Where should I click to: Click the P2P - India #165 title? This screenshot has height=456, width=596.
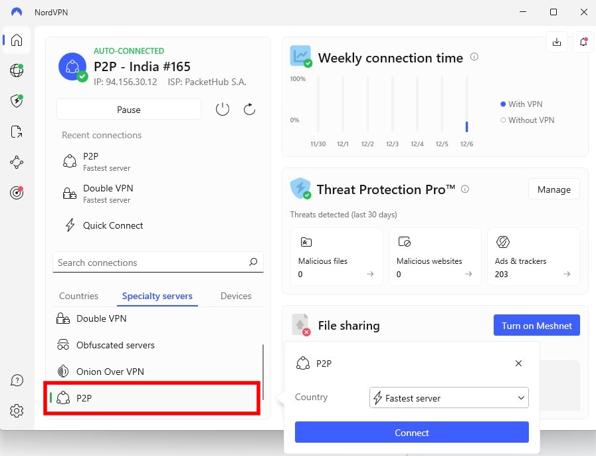pos(142,66)
